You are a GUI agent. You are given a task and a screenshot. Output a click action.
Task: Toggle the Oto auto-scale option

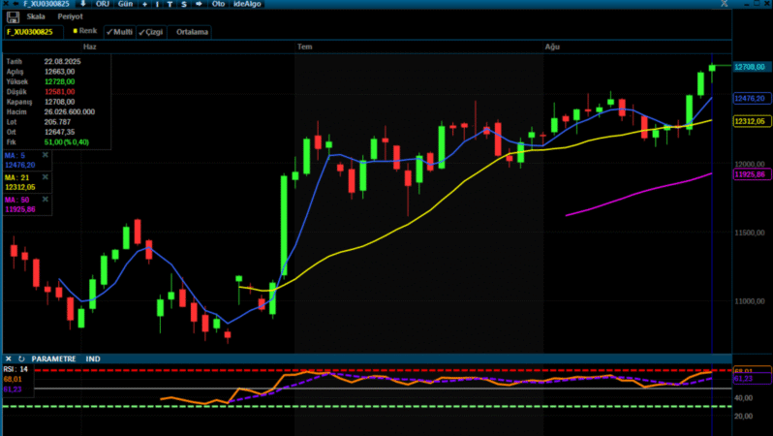click(x=218, y=4)
